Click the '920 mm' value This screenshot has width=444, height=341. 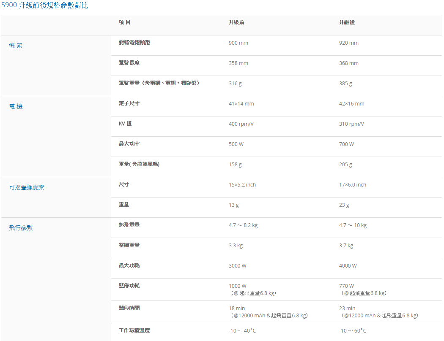point(349,43)
